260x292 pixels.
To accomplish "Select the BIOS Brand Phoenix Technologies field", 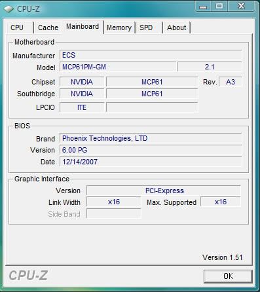I will 151,138.
